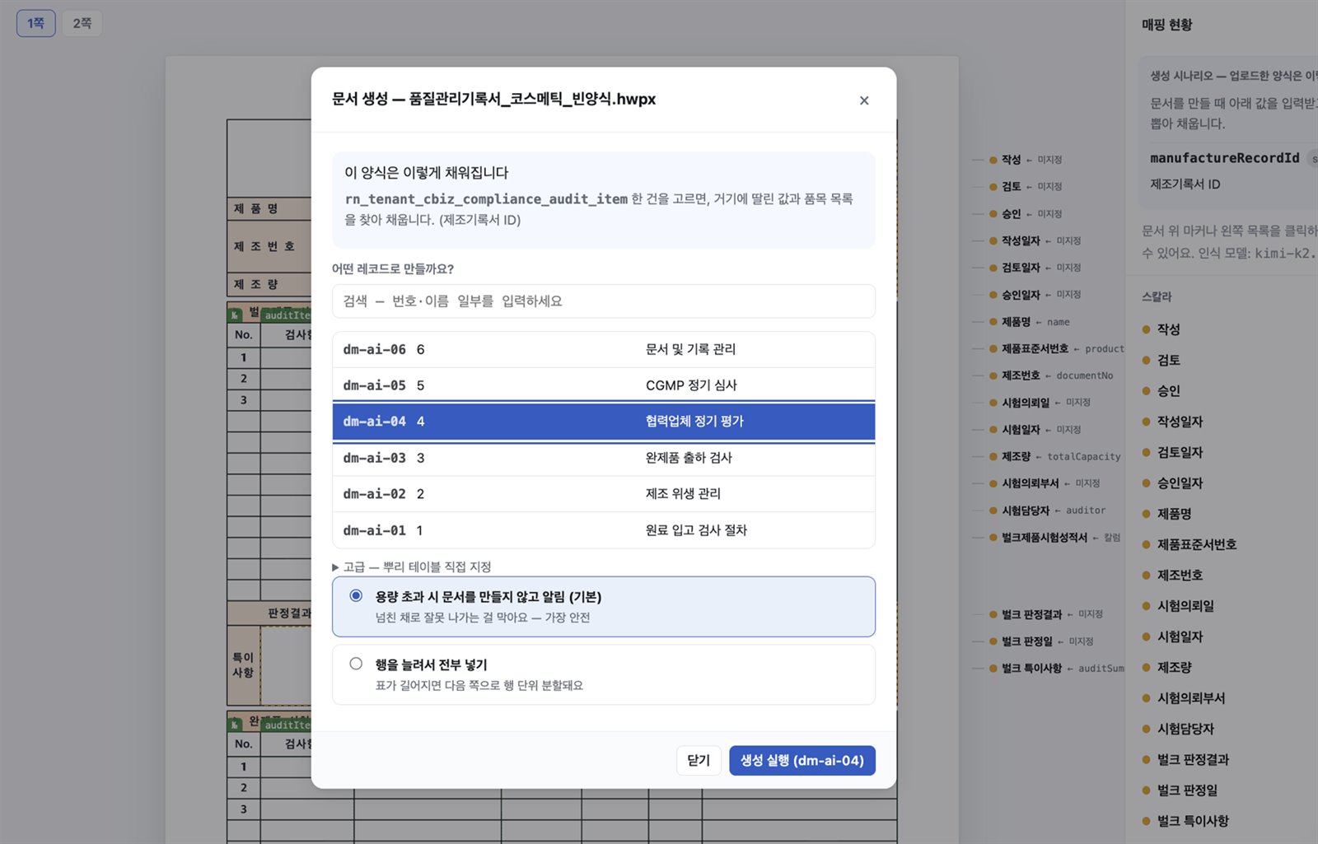
Task: Select 벌크 특이사항 in the scalar list
Action: click(x=1193, y=821)
